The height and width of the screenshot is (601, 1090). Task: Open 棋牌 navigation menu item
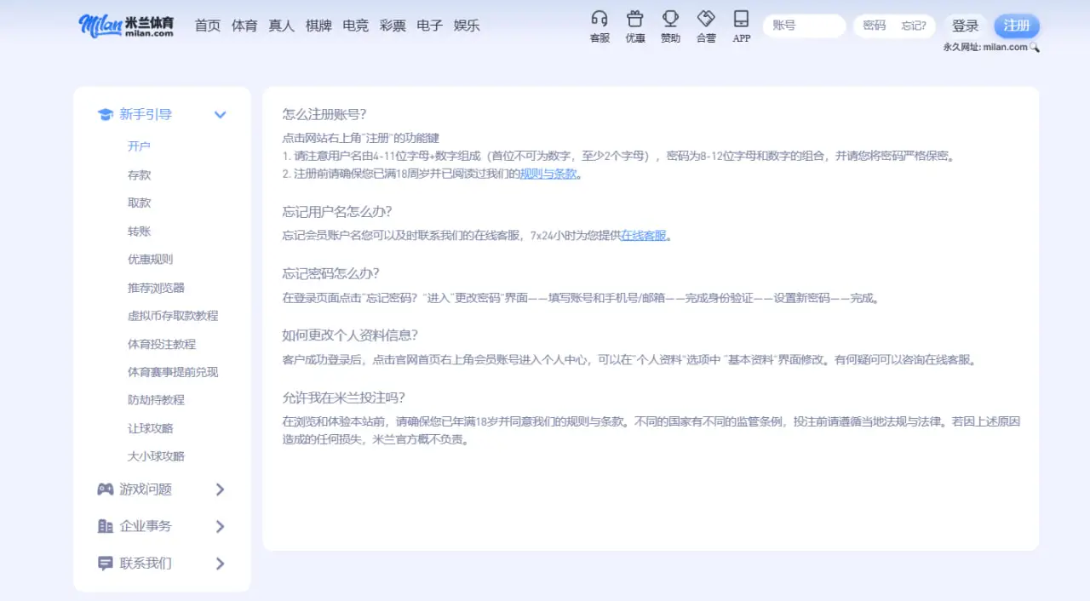coord(318,26)
